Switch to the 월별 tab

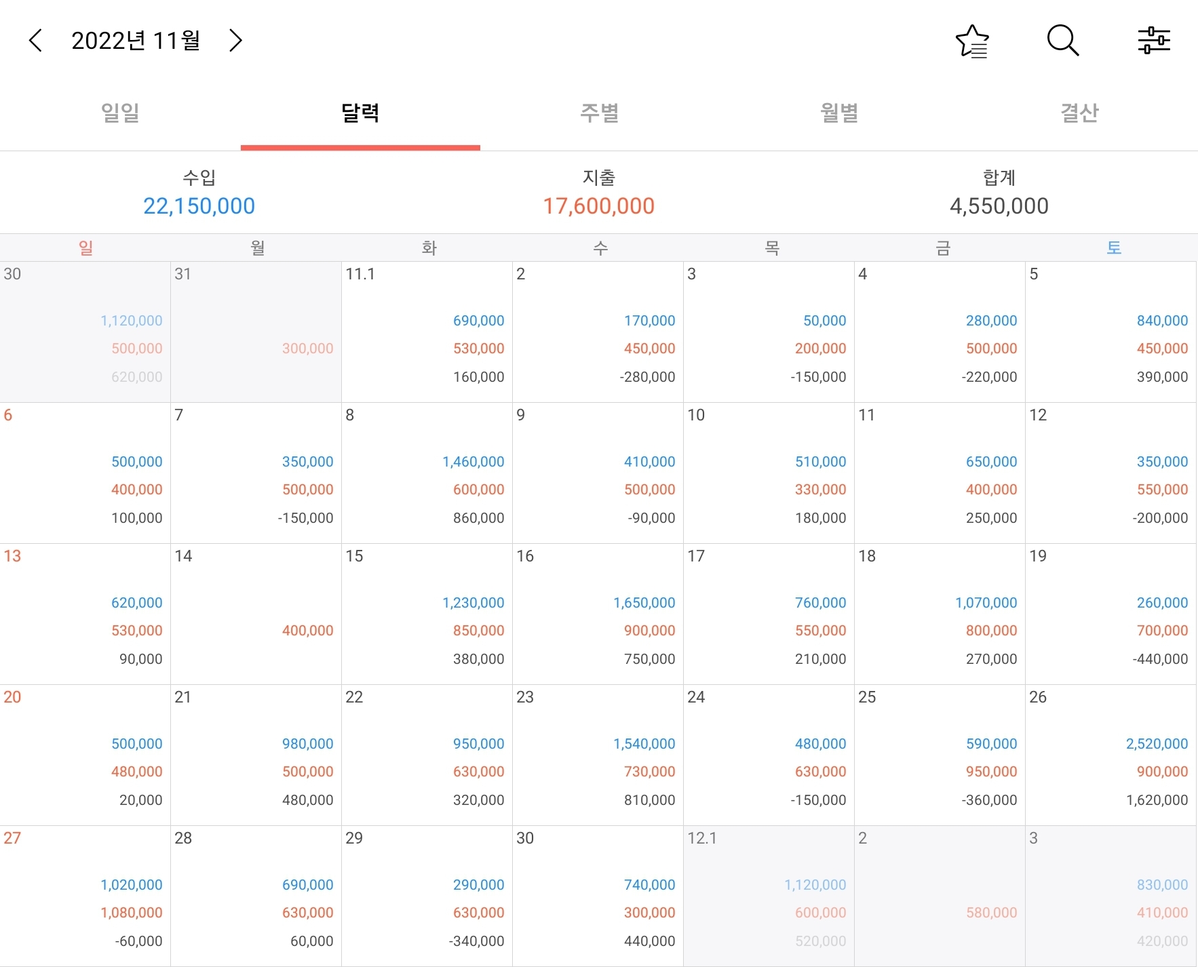(x=839, y=113)
